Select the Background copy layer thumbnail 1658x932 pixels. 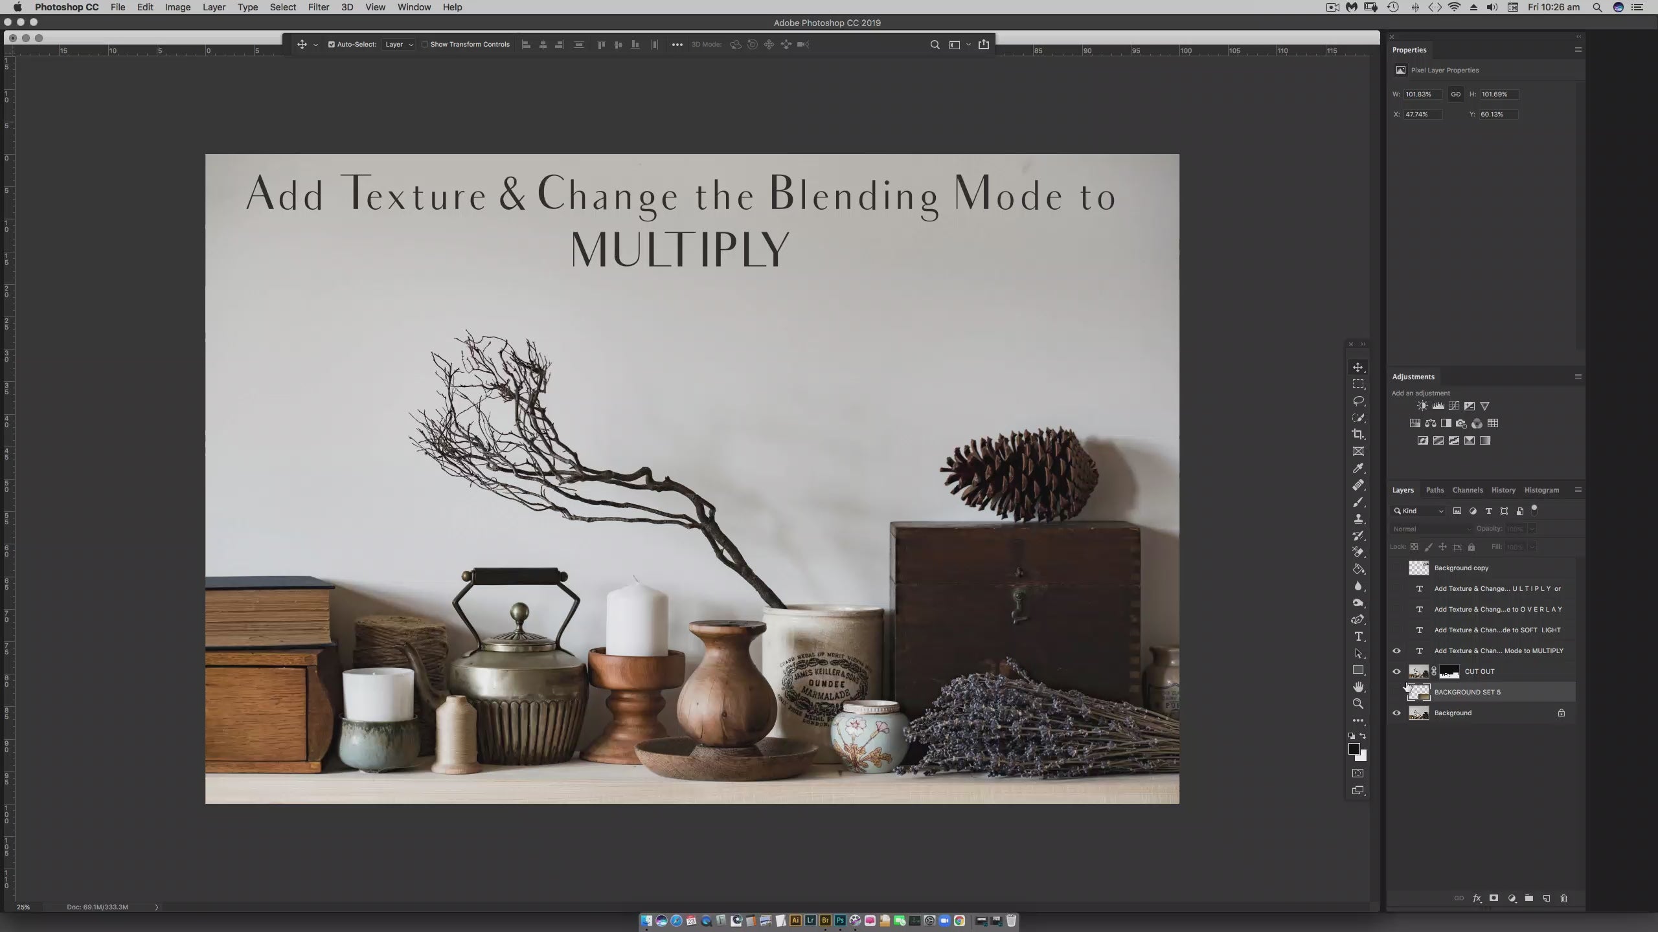point(1418,568)
